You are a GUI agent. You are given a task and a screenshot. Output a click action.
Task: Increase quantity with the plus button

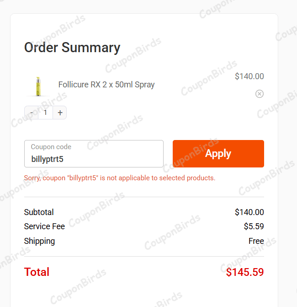click(x=60, y=113)
